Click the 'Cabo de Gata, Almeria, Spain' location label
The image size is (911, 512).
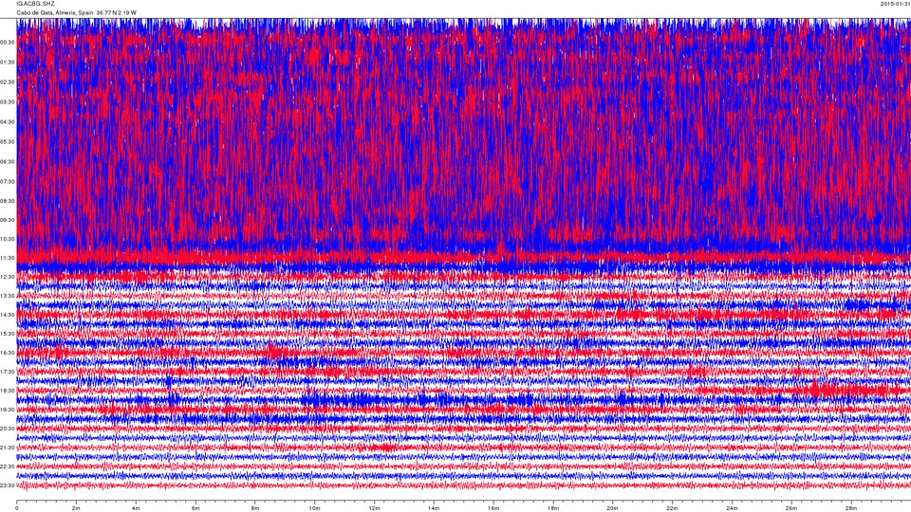(x=55, y=12)
